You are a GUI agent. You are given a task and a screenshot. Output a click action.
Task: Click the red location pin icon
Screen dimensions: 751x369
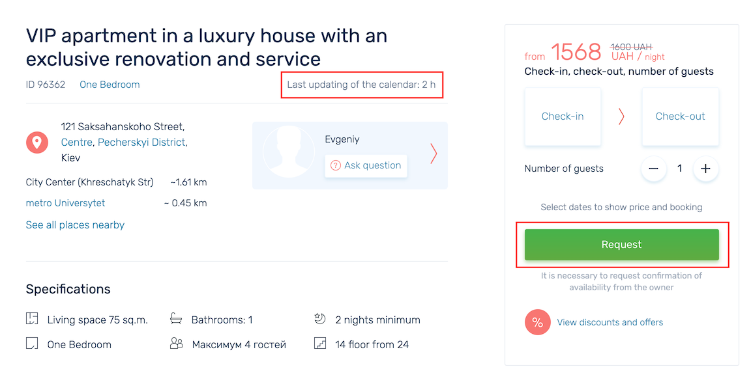coord(37,142)
